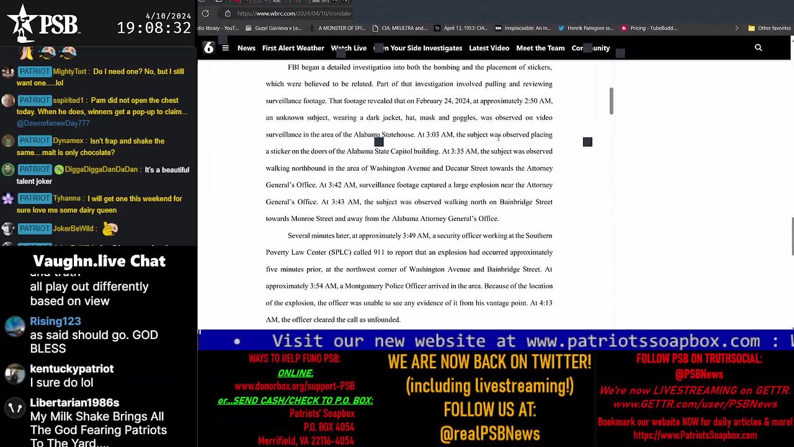794x447 pixels.
Task: Open the 'Guzel Gainieva v Le...' bookmark
Action: click(274, 28)
